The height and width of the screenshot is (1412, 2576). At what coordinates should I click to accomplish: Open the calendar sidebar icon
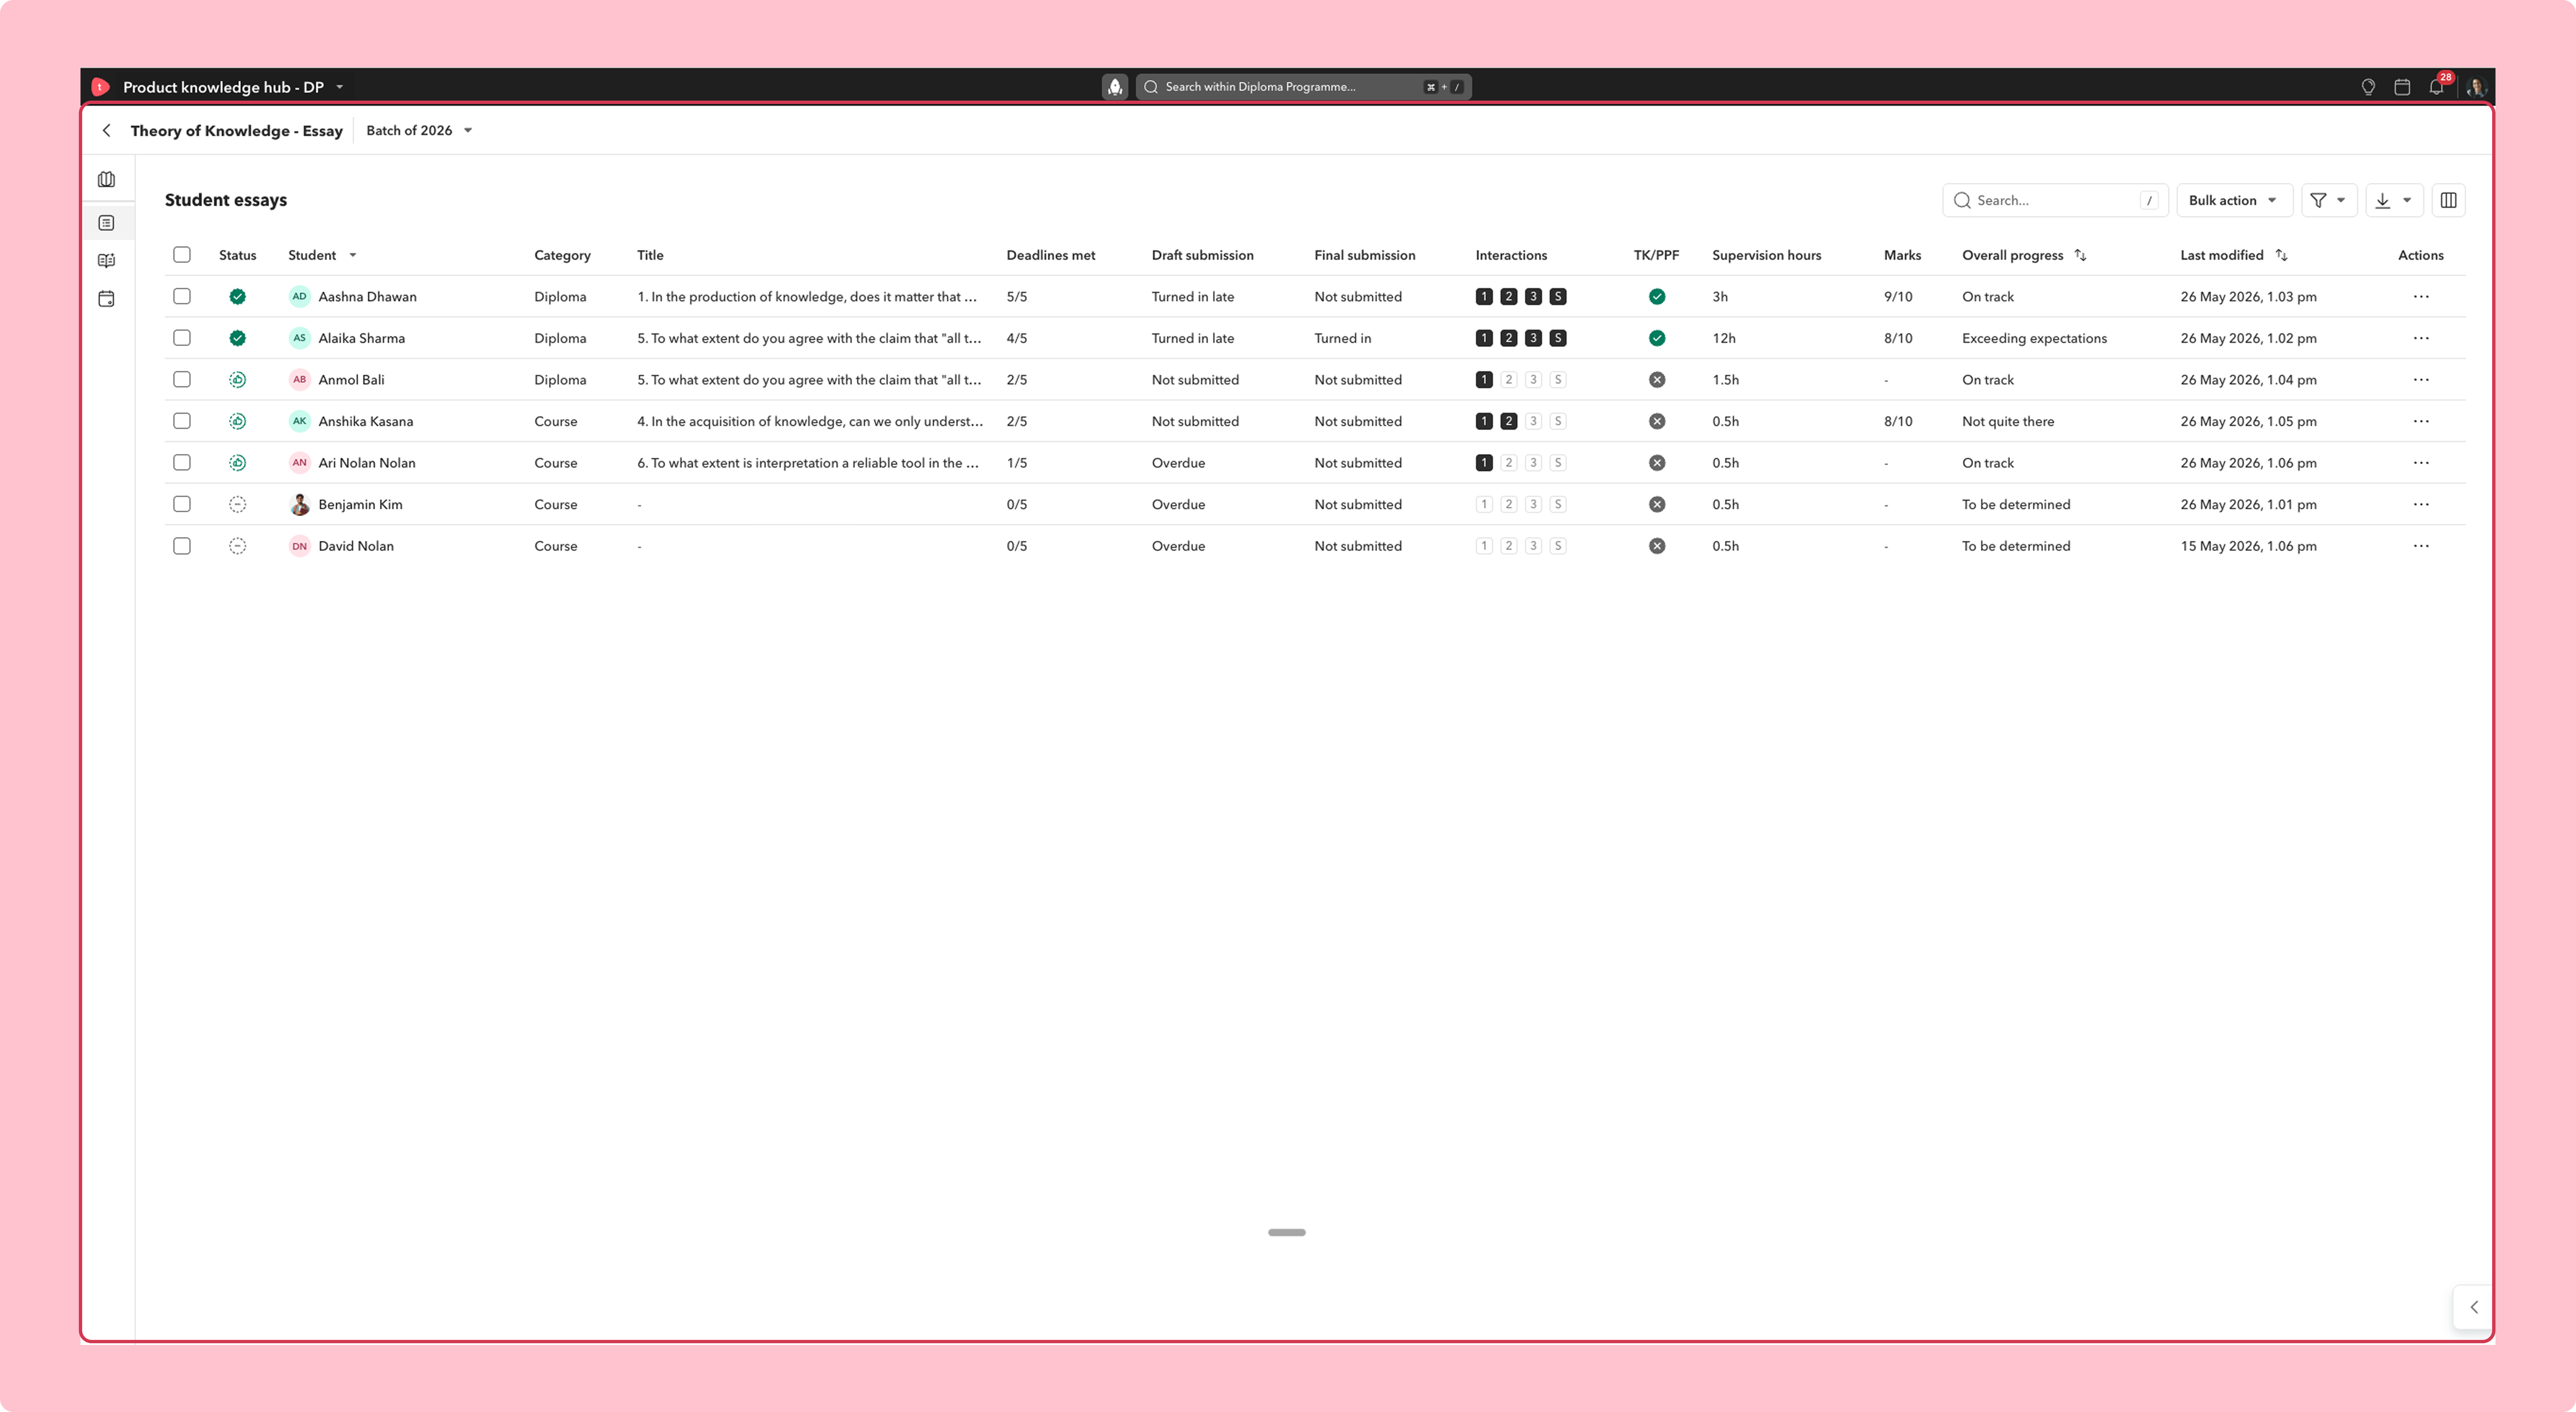(x=107, y=299)
